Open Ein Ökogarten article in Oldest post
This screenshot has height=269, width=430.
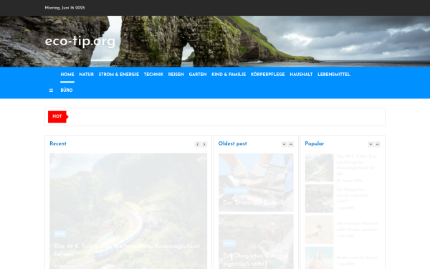click(256, 260)
